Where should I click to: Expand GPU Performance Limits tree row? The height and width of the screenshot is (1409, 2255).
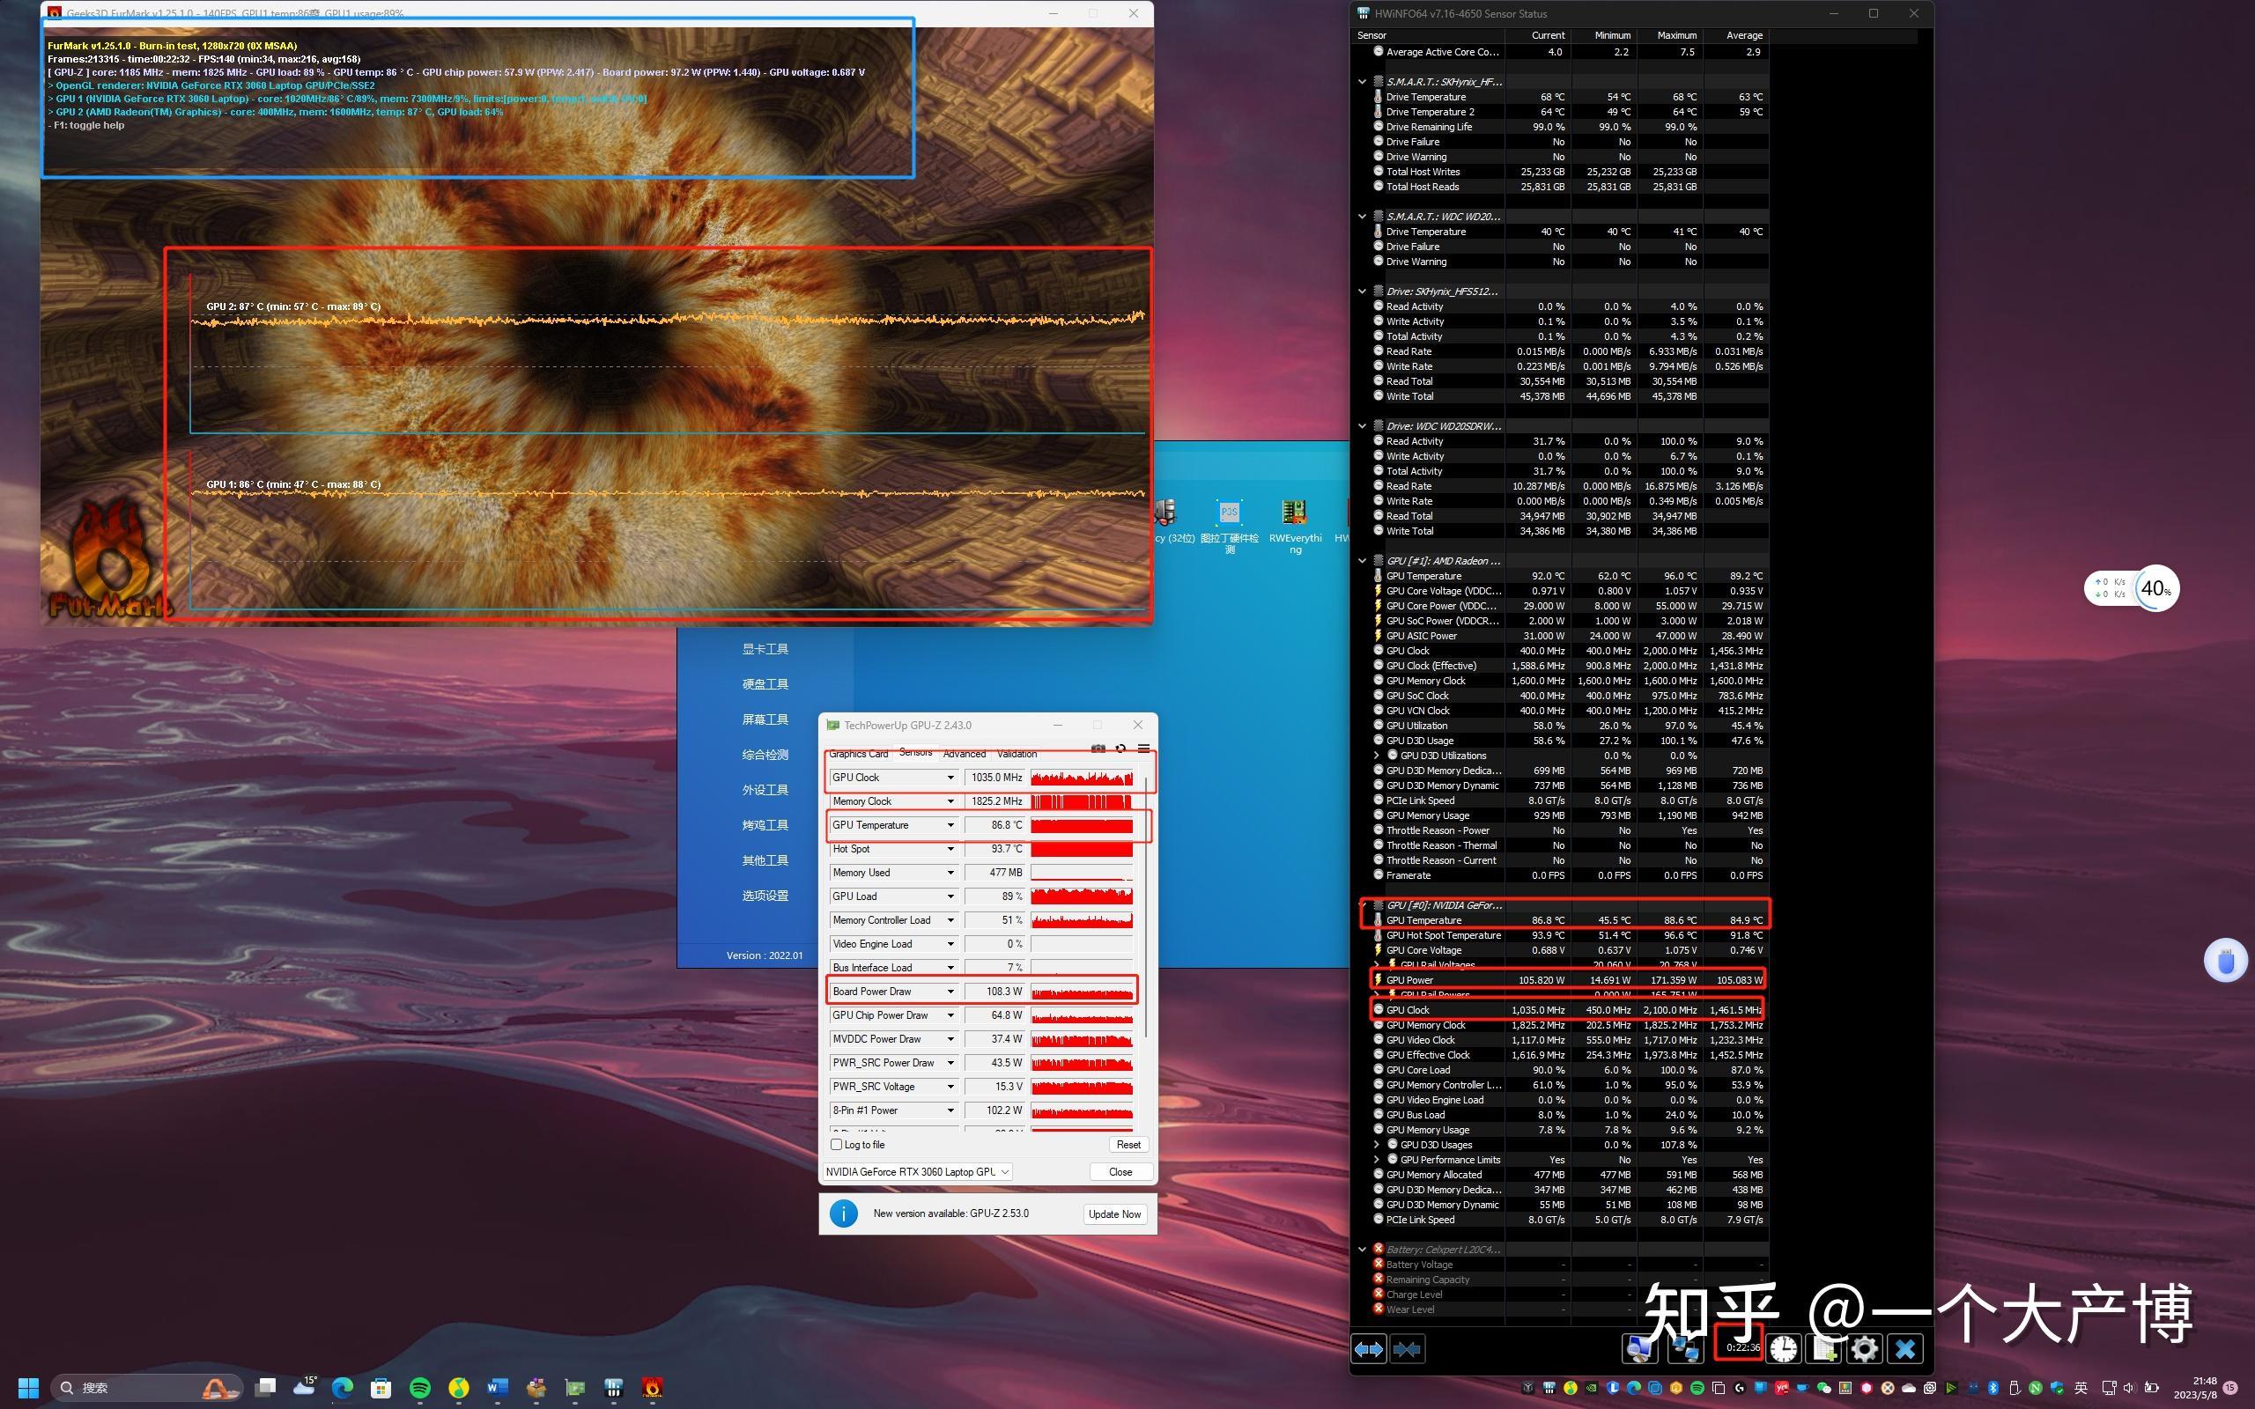click(x=1378, y=1160)
